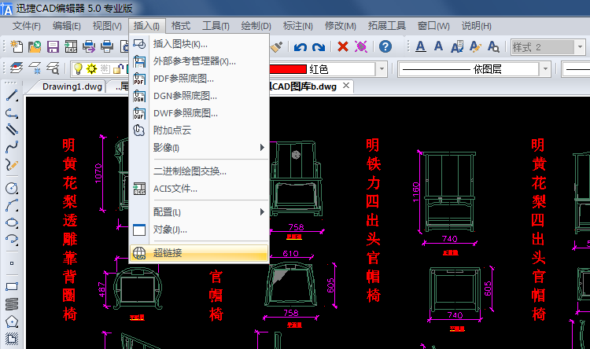Toggle the layer on/off light bulb
This screenshot has width=590, height=349.
(78, 68)
